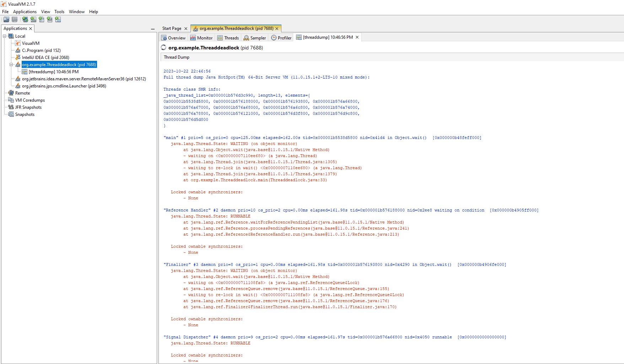Close the threaddump 10:46:56 PM tab
This screenshot has height=364, width=624.
pos(357,37)
